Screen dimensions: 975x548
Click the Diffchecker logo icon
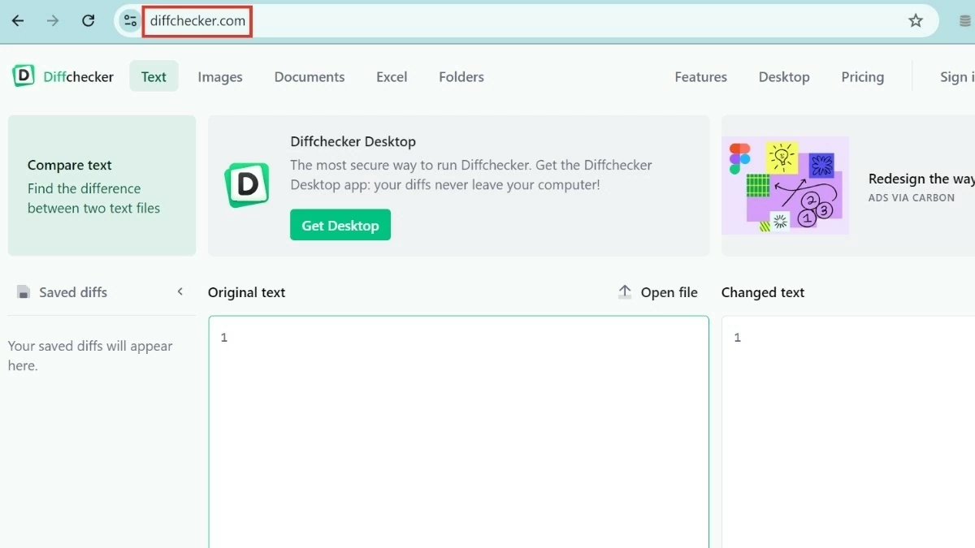pyautogui.click(x=23, y=76)
